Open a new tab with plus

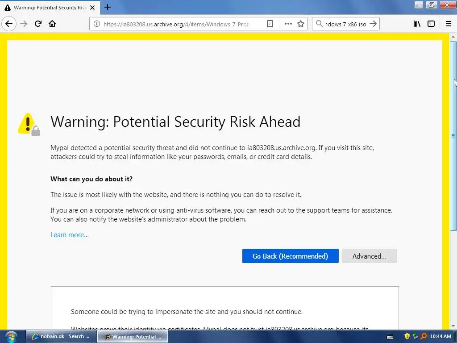point(108,7)
